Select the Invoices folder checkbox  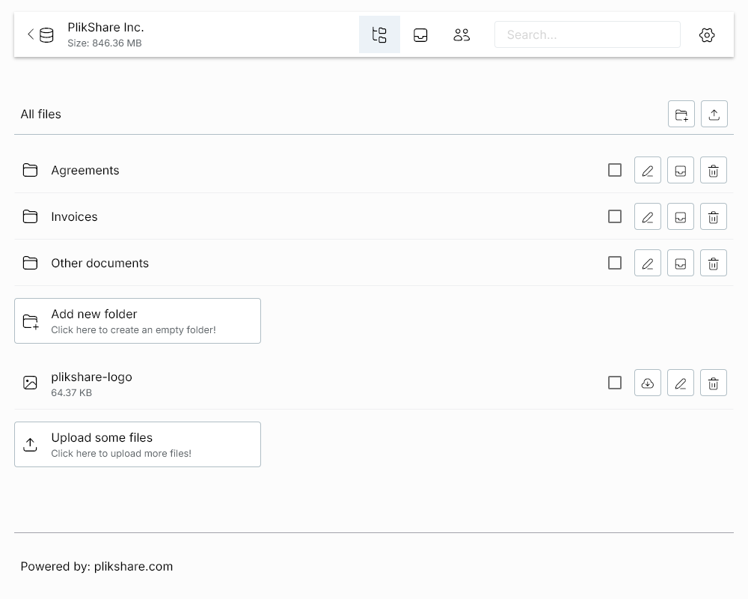[x=615, y=216]
